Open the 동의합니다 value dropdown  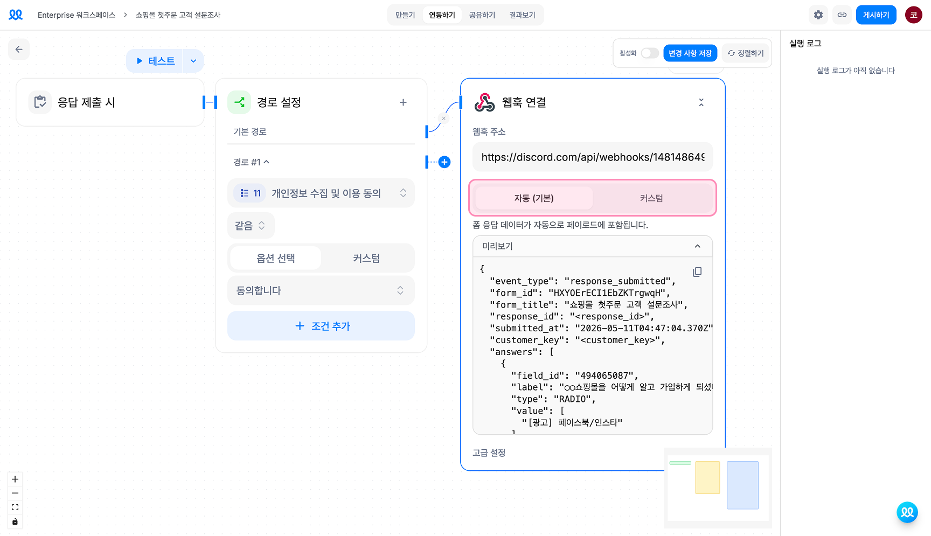[x=321, y=291]
